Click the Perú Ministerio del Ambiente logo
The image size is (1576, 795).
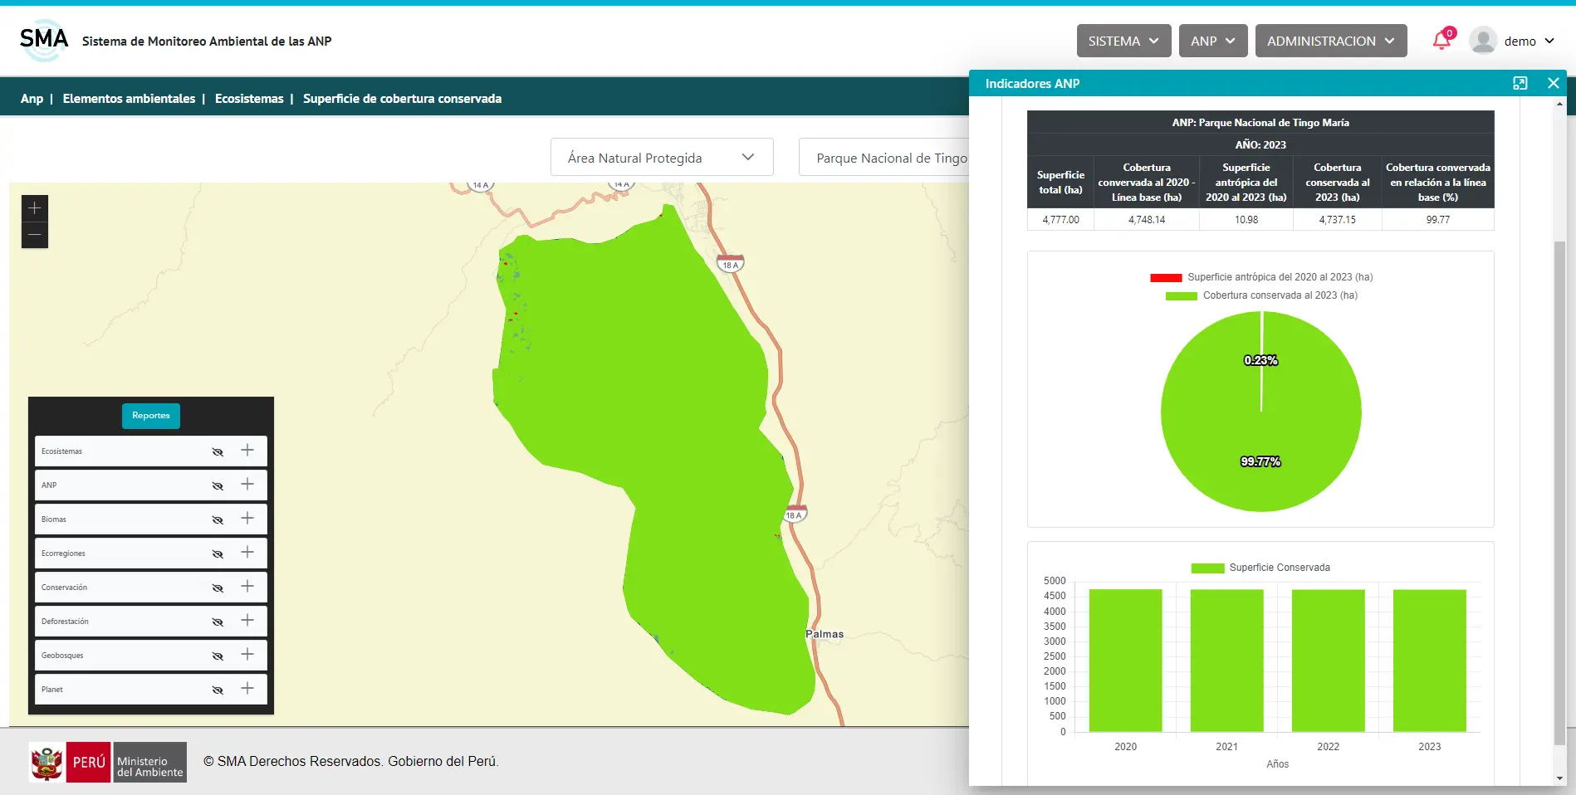108,762
